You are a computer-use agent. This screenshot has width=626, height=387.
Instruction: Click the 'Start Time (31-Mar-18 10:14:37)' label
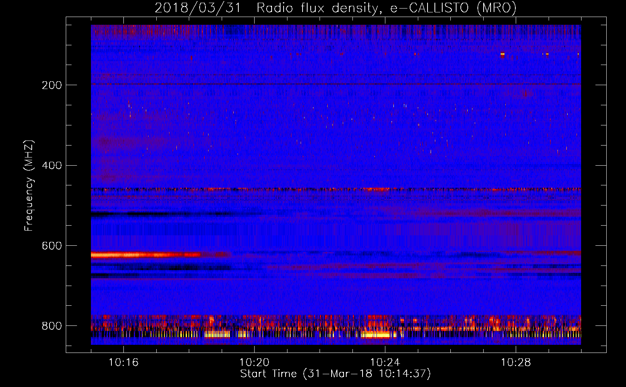coord(335,374)
